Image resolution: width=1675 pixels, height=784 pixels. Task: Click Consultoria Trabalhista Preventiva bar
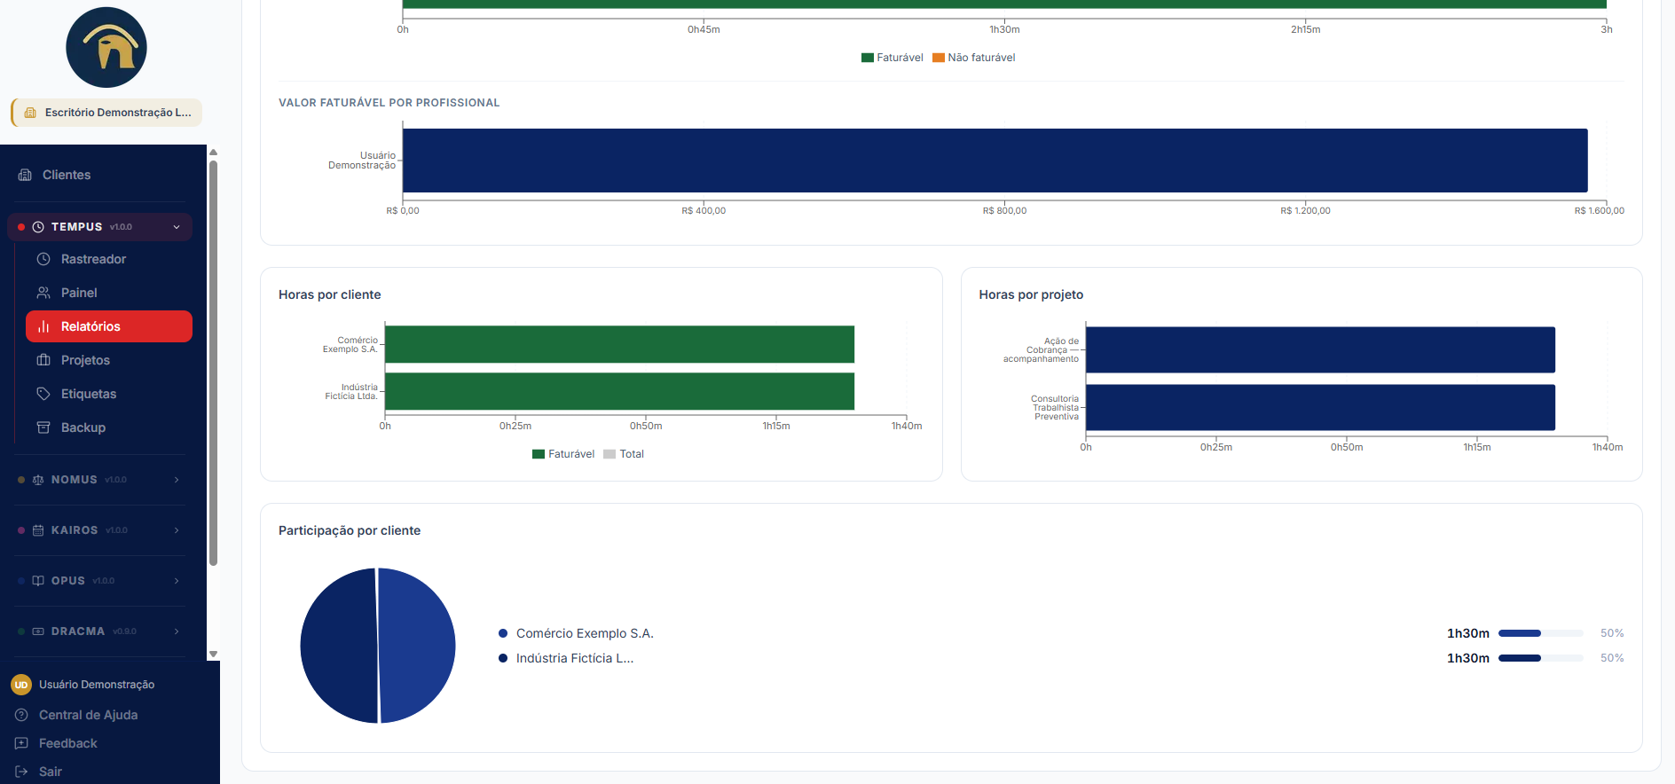coord(1320,407)
